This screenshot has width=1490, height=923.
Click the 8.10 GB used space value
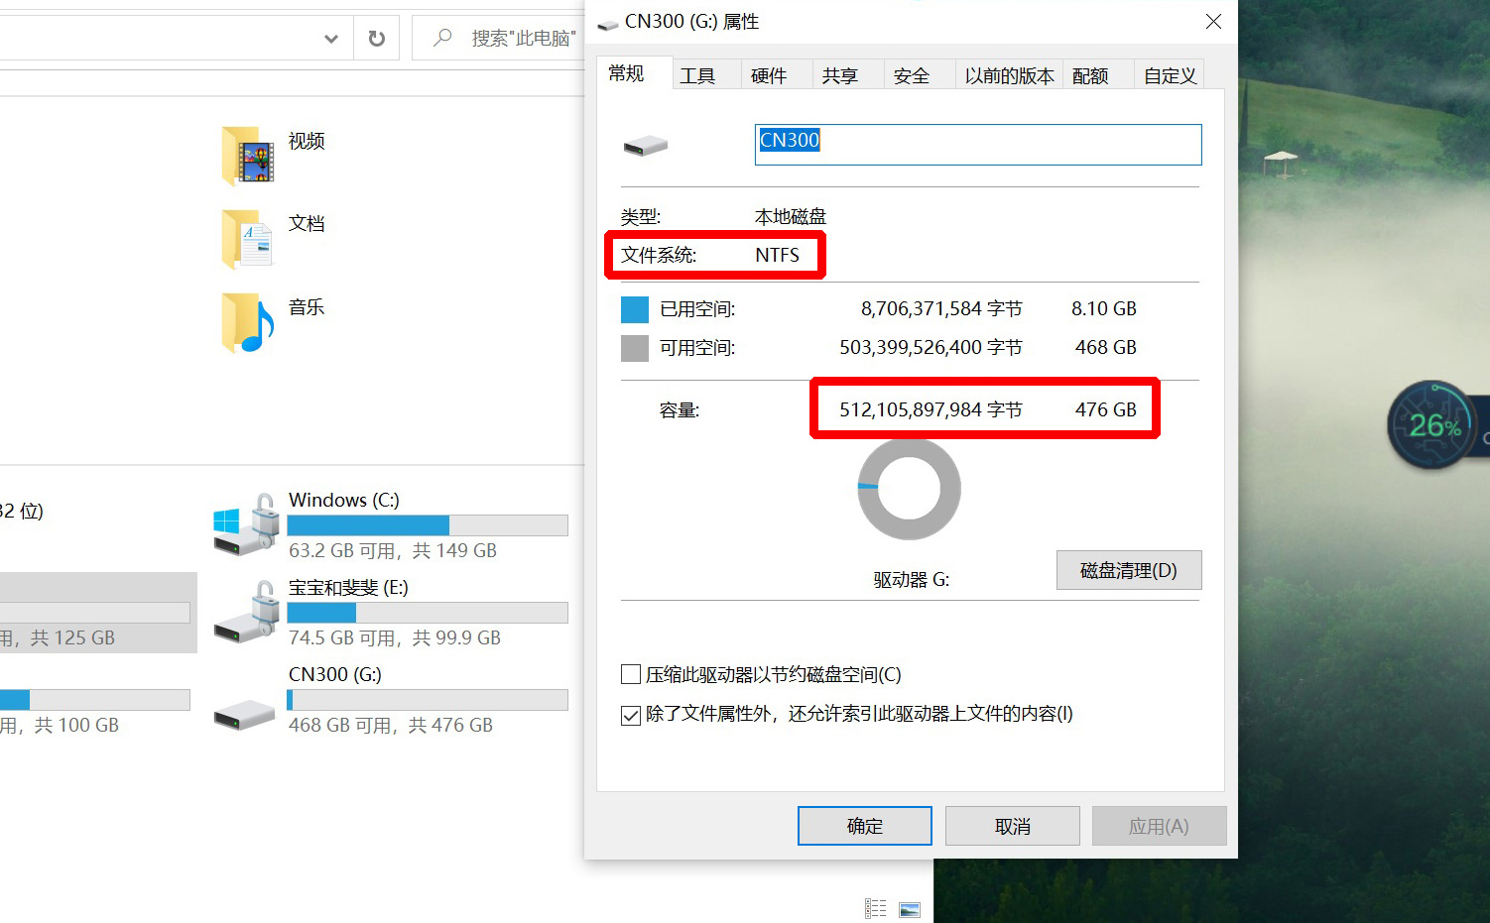coord(1104,308)
